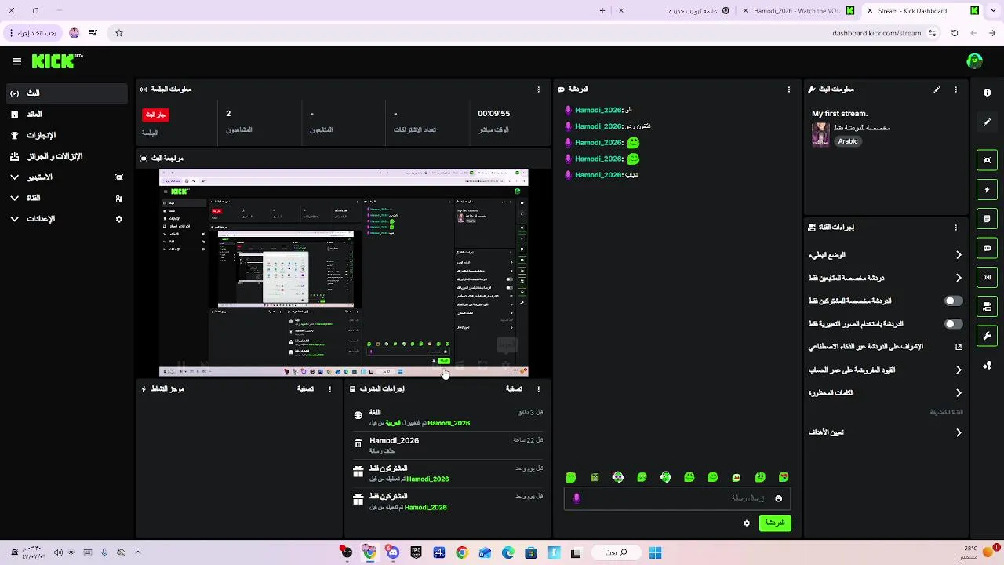Toggle the chat bubble widget icon in sidebar

[x=987, y=248]
